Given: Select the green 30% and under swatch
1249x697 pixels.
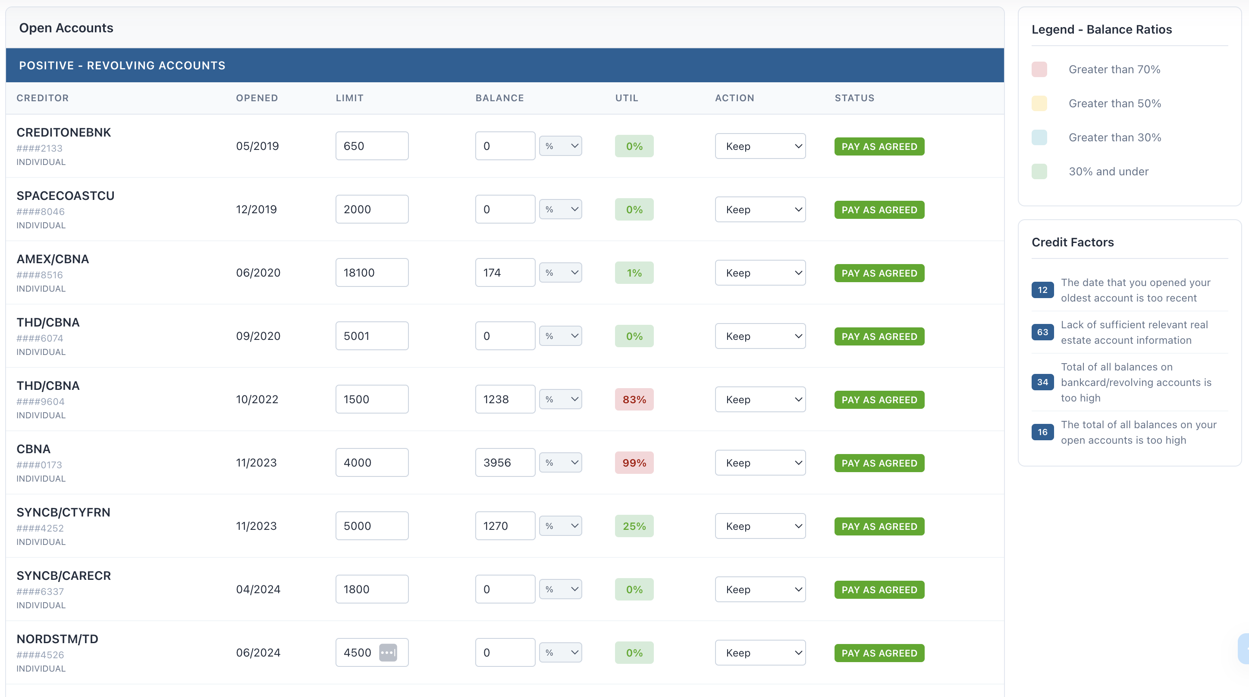Looking at the screenshot, I should [x=1039, y=171].
